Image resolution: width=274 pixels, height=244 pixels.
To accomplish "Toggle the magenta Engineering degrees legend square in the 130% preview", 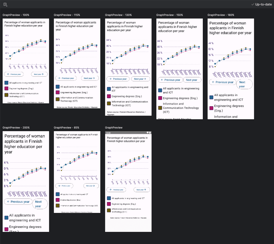I will [x=109, y=96].
